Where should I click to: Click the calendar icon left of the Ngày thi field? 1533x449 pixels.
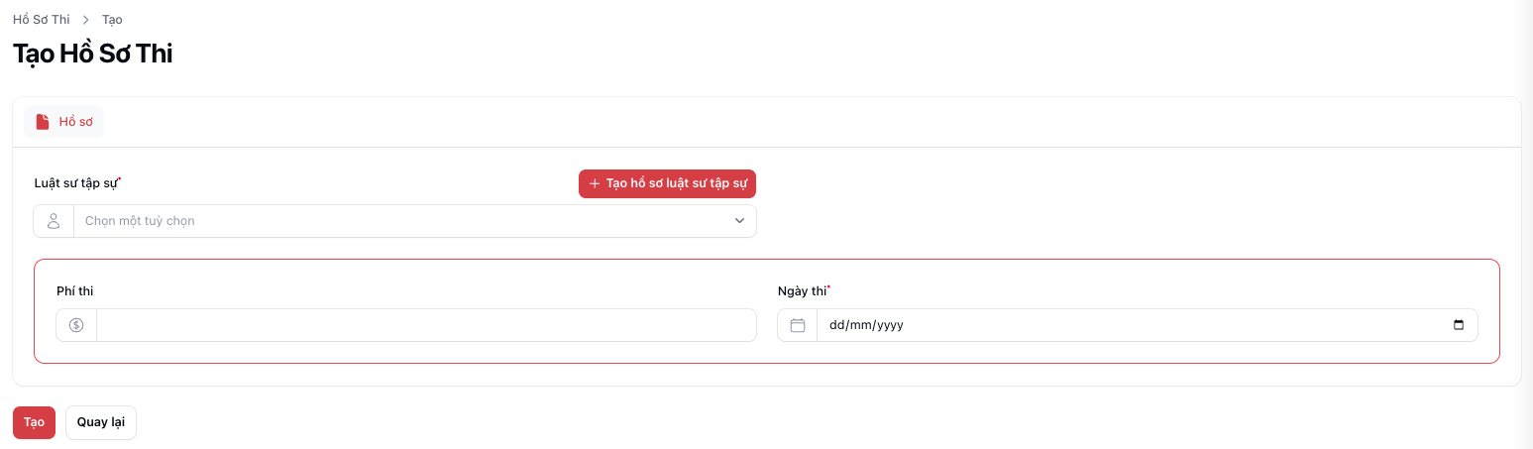[x=797, y=325]
